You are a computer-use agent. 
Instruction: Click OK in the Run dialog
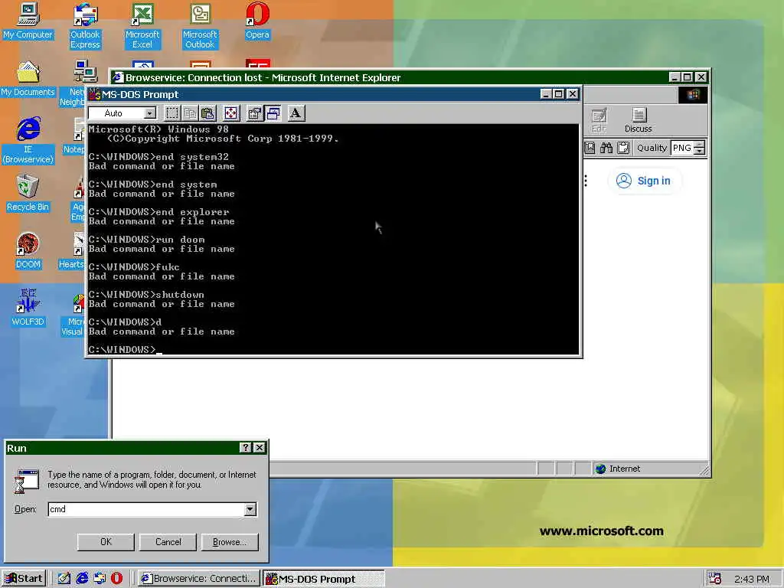tap(106, 542)
